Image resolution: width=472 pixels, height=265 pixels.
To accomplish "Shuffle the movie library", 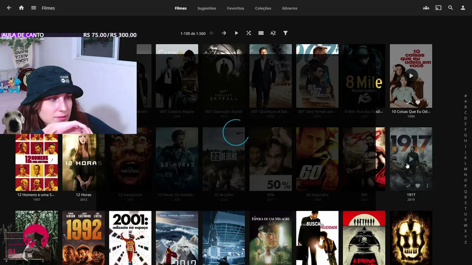I will (249, 33).
